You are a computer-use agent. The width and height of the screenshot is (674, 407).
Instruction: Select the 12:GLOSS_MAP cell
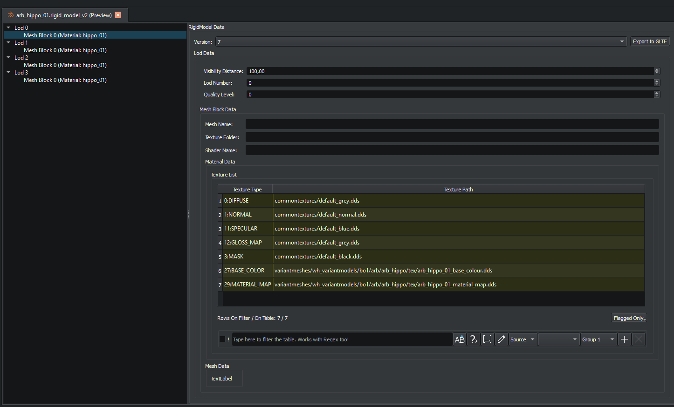coord(248,243)
